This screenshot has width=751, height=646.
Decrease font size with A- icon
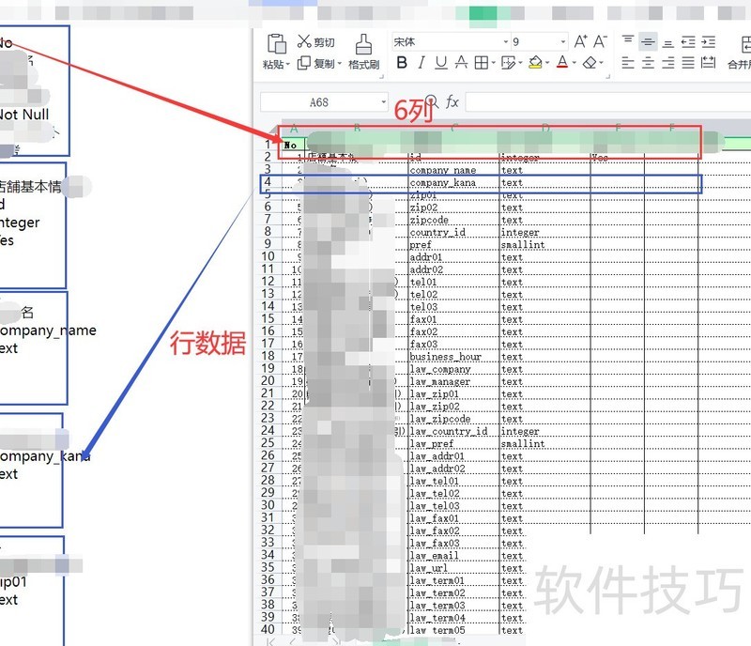click(x=601, y=41)
